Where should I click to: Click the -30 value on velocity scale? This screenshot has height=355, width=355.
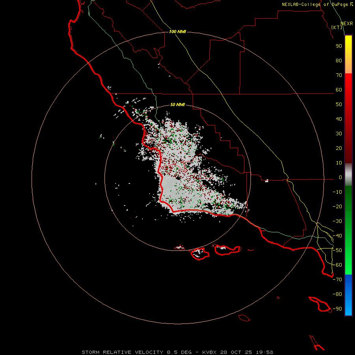[x=337, y=221]
